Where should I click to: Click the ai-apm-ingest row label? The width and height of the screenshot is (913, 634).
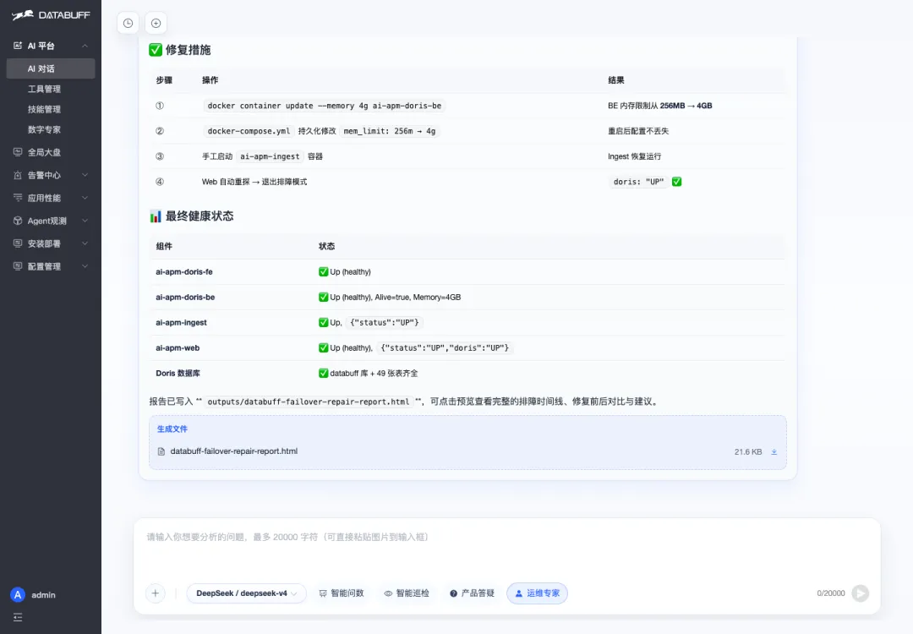pos(181,323)
